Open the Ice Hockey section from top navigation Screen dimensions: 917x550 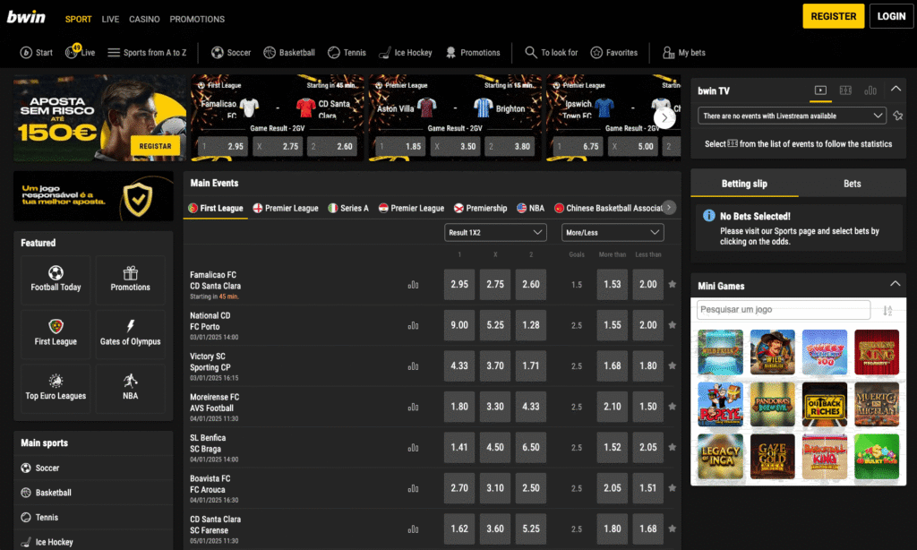coord(405,53)
